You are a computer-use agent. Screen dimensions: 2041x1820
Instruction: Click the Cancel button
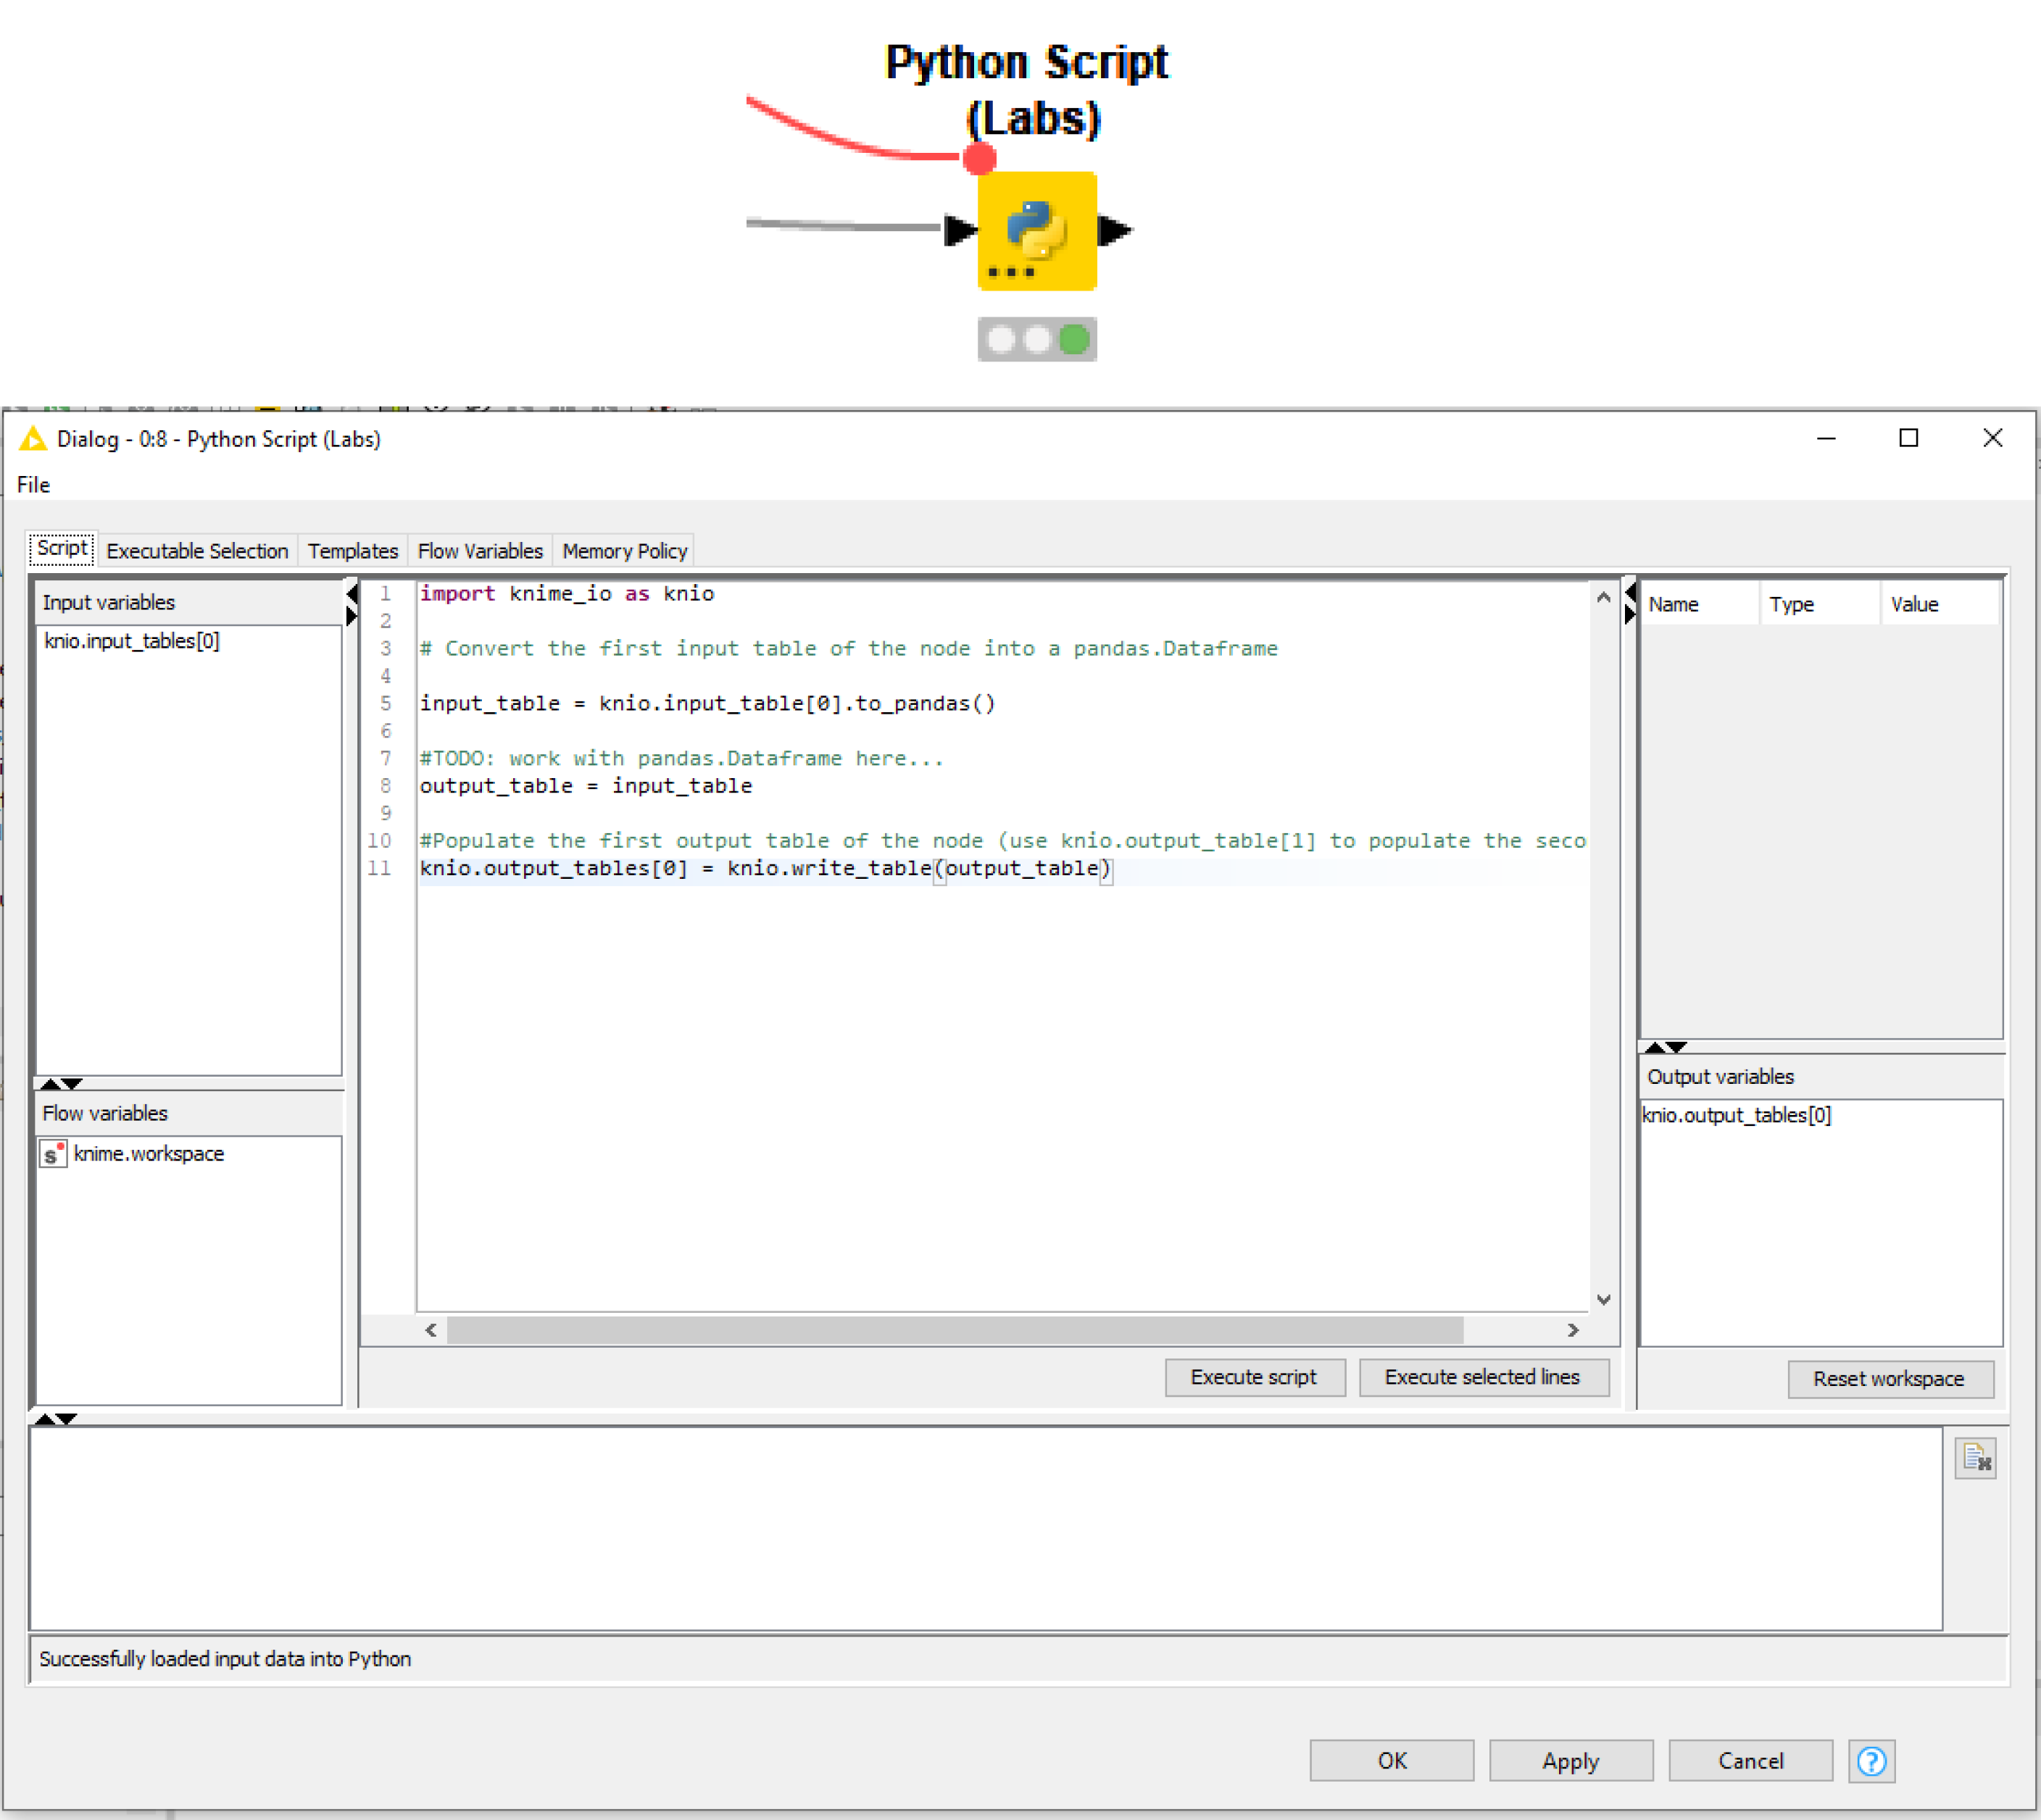click(x=1751, y=1761)
